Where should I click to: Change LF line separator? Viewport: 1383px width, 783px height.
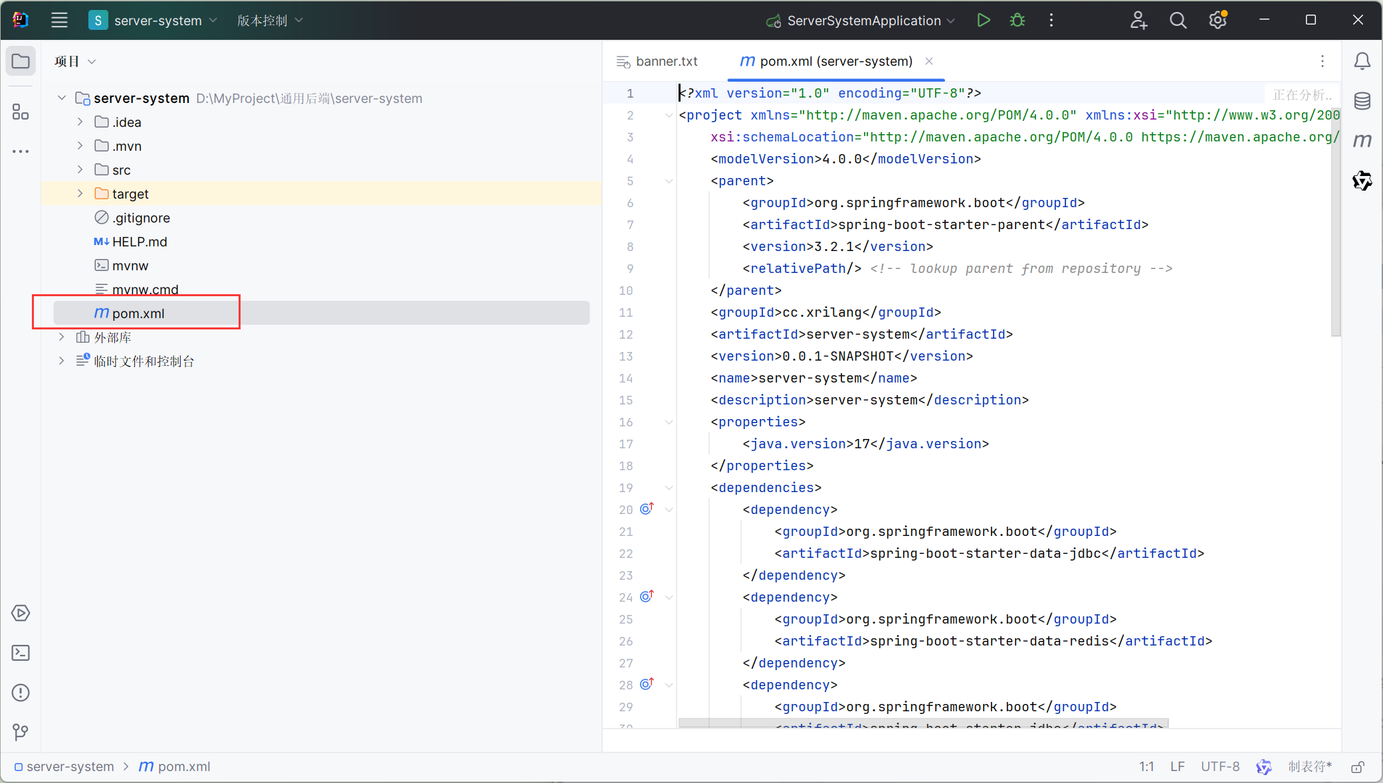[1178, 766]
